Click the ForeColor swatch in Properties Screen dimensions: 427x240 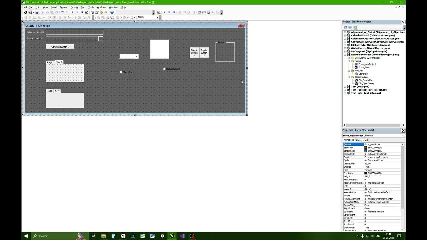tap(366, 173)
